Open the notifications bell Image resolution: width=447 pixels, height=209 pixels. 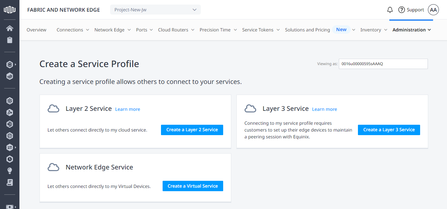390,10
